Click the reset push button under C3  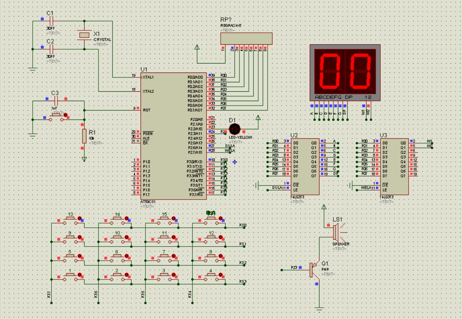(x=57, y=117)
